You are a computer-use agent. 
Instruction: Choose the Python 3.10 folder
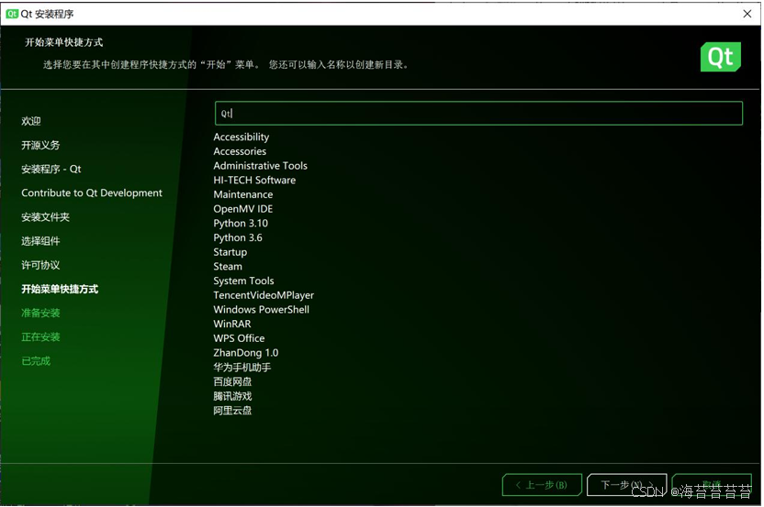point(241,224)
